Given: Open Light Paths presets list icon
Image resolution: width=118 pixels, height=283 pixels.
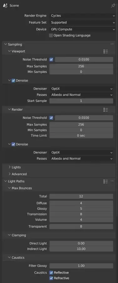Looking at the screenshot, I should pos(106,181).
